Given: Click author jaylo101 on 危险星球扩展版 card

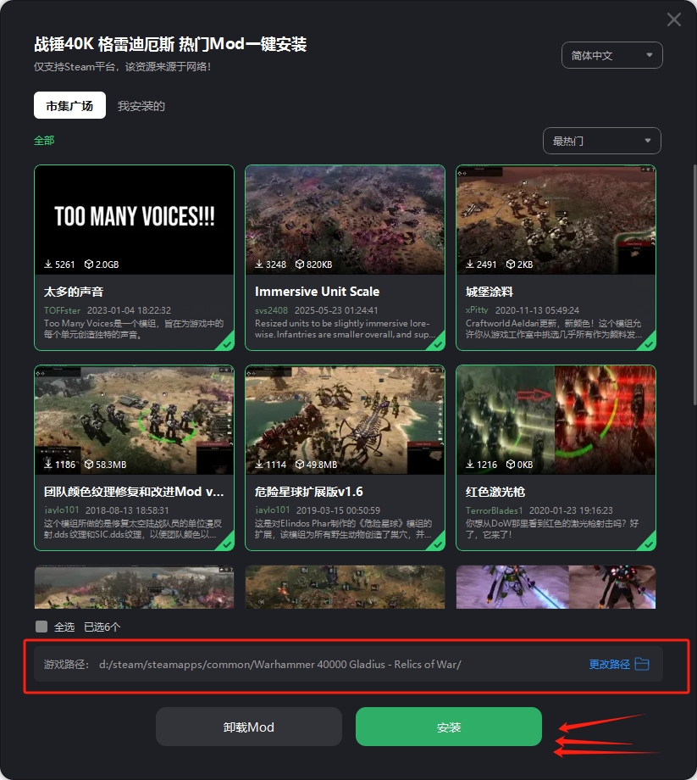Looking at the screenshot, I should point(272,510).
